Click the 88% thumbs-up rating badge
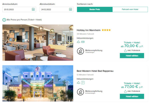The height and width of the screenshot is (103, 150). [x=80, y=51]
